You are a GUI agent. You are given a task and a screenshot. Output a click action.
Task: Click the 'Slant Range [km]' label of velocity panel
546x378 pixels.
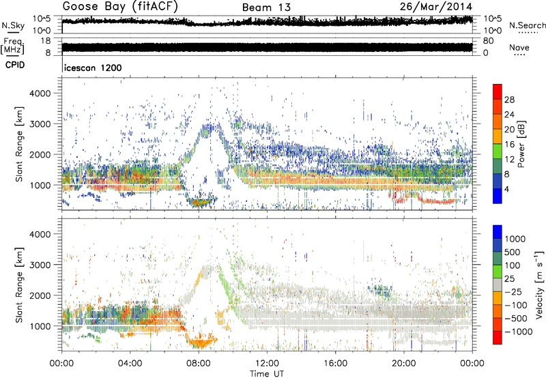pyautogui.click(x=19, y=285)
